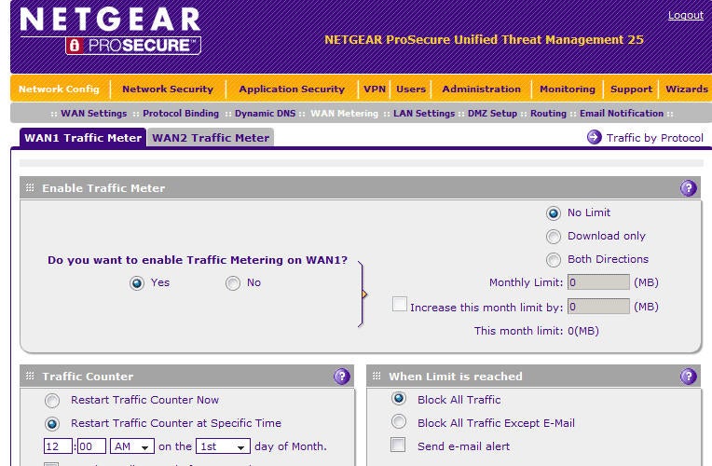Open the Traffic by Protocol link

[654, 138]
